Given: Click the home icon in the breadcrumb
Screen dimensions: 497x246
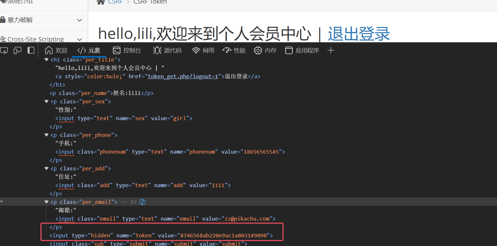Looking at the screenshot, I should (101, 2).
